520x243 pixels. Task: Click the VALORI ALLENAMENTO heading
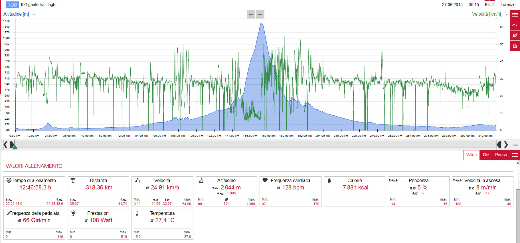[x=34, y=166]
